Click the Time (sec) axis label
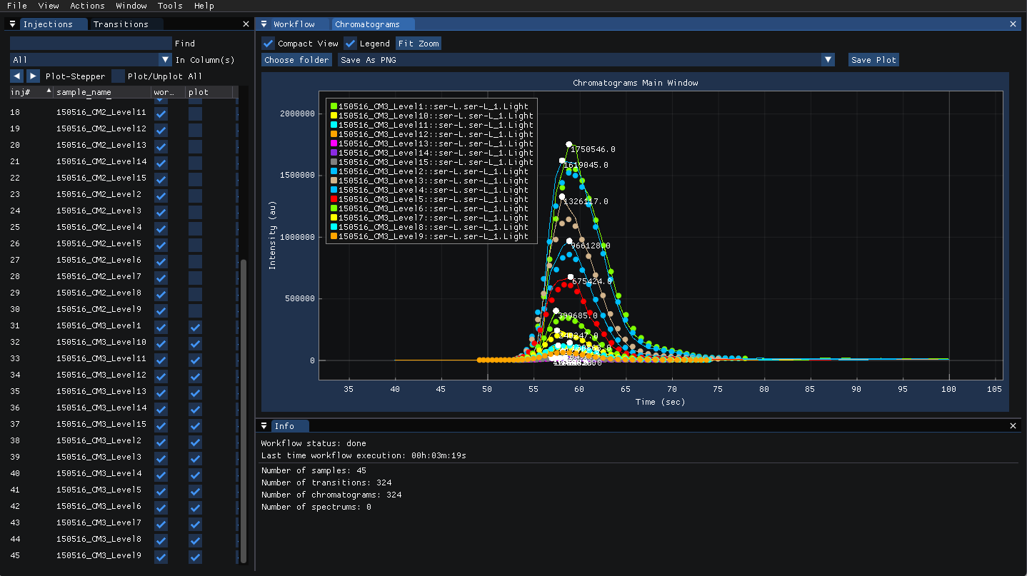This screenshot has height=576, width=1027. (660, 402)
